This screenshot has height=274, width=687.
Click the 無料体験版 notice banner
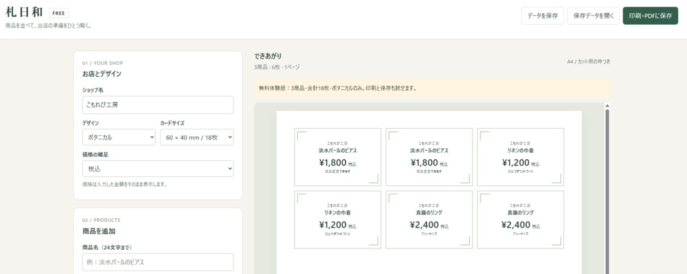pyautogui.click(x=431, y=88)
